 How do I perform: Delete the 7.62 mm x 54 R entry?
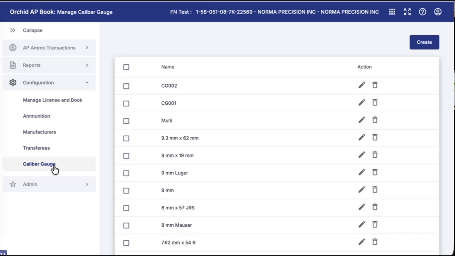click(x=375, y=242)
